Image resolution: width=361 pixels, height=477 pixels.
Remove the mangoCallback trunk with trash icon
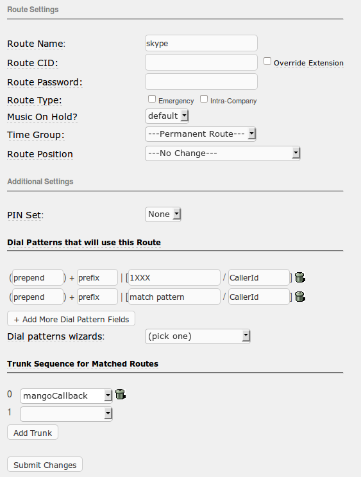121,394
